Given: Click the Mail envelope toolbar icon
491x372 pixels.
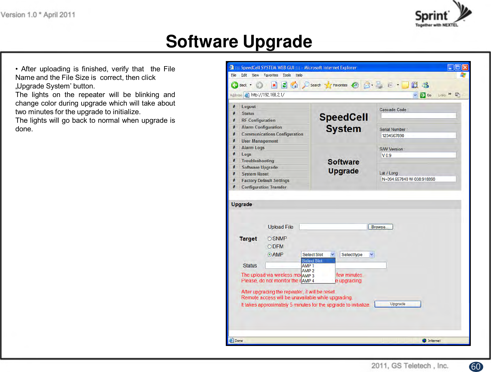Looking at the screenshot, I should [x=367, y=85].
